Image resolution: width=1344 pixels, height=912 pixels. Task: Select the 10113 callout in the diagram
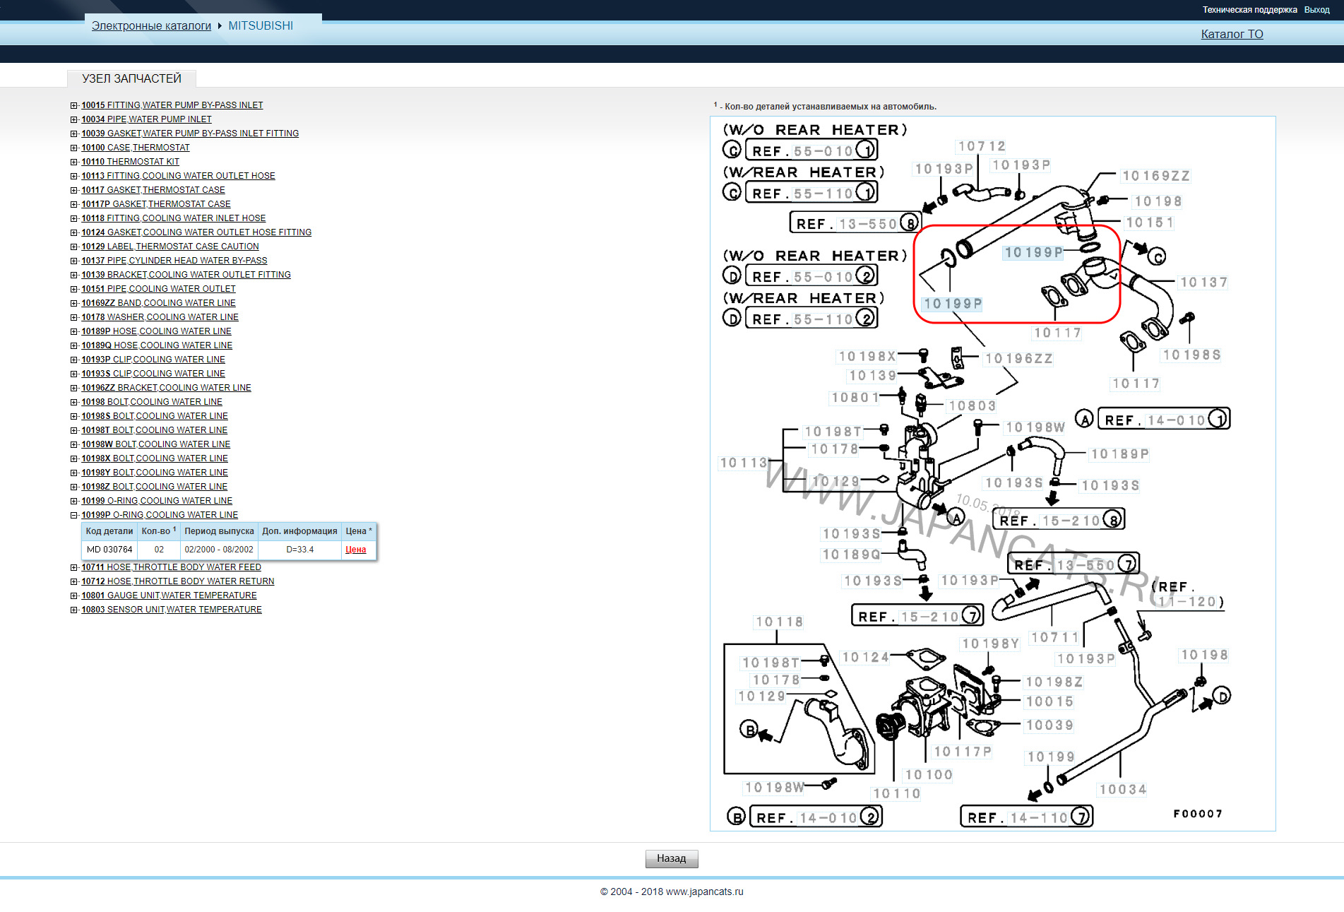coord(743,463)
